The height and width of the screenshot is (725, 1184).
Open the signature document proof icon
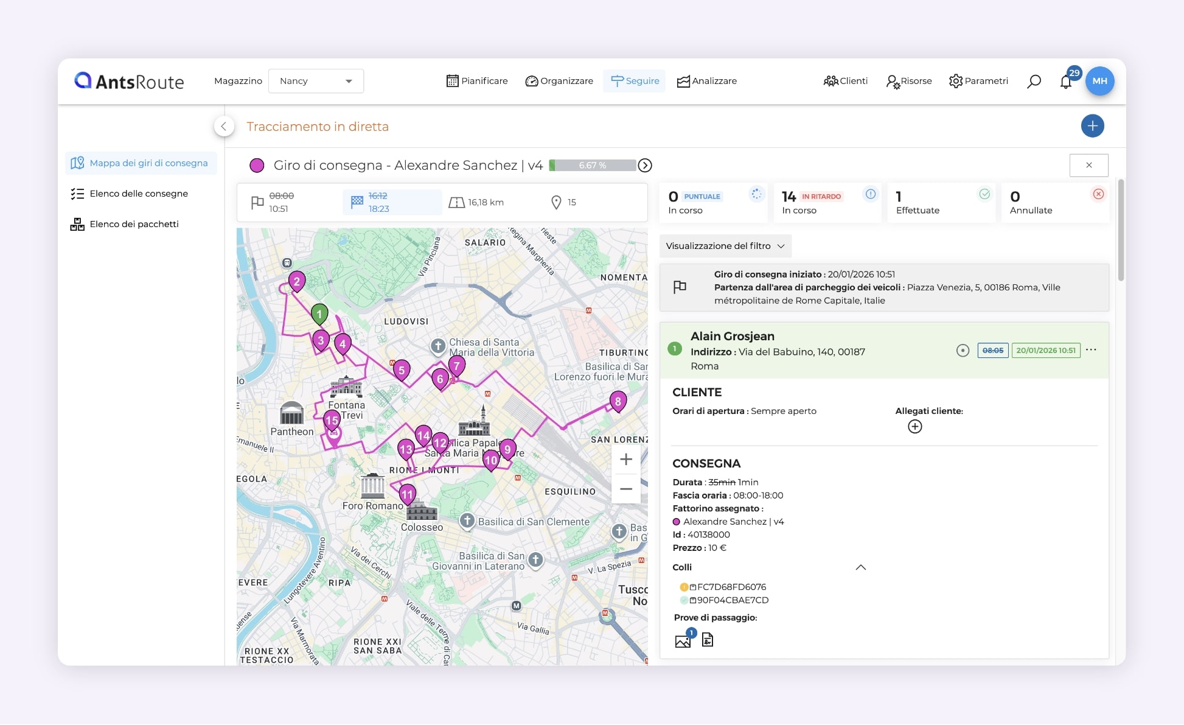tap(708, 640)
